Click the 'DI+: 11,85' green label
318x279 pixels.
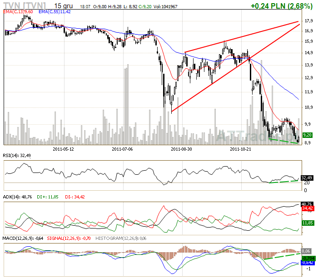pos(48,197)
